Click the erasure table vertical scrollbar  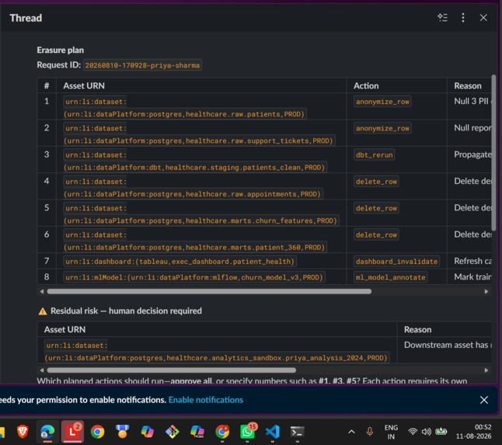pos(493,153)
